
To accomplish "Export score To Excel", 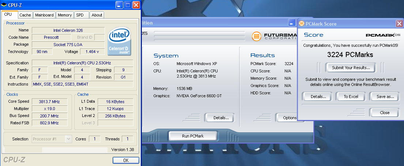I will 351,97.
